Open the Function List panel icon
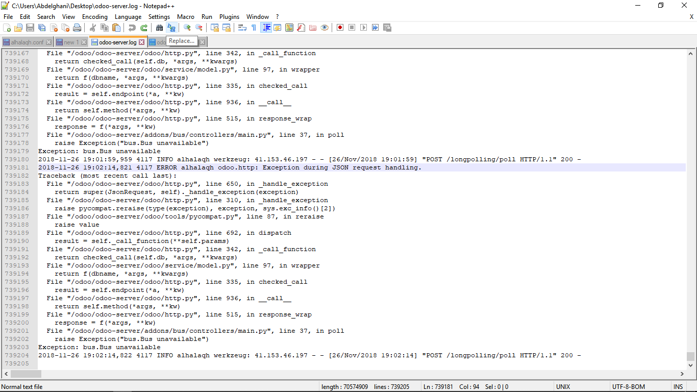Viewport: 697px width, 392px height. pyautogui.click(x=301, y=28)
